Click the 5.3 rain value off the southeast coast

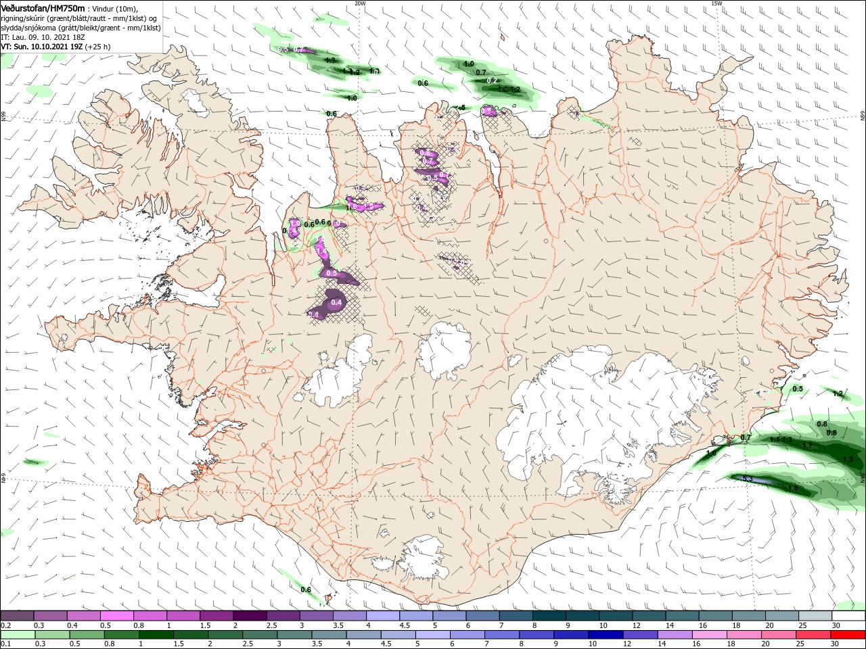(747, 479)
